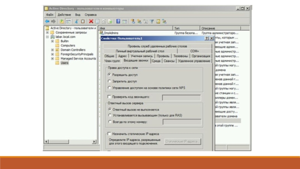
Task: Click the tree pane scrollbar right arrow
Action: (x=94, y=142)
